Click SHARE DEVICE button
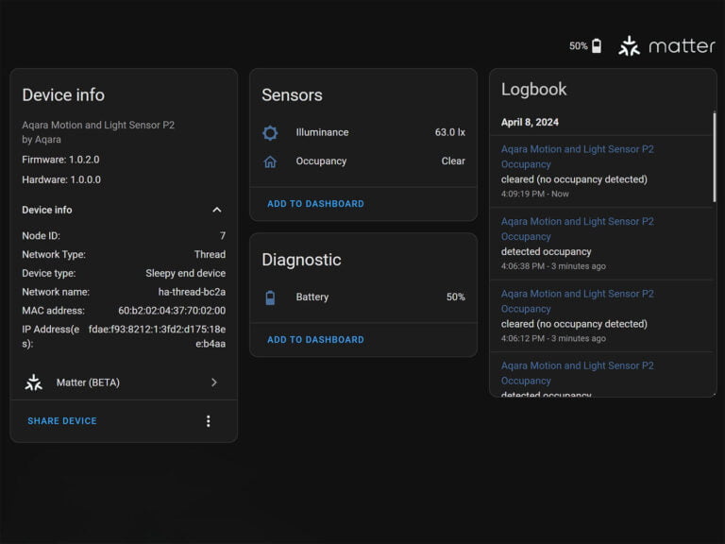 coord(62,421)
